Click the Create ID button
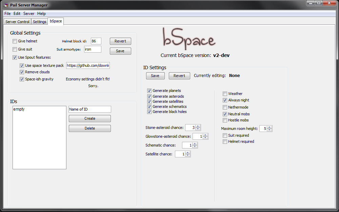 tap(90, 118)
